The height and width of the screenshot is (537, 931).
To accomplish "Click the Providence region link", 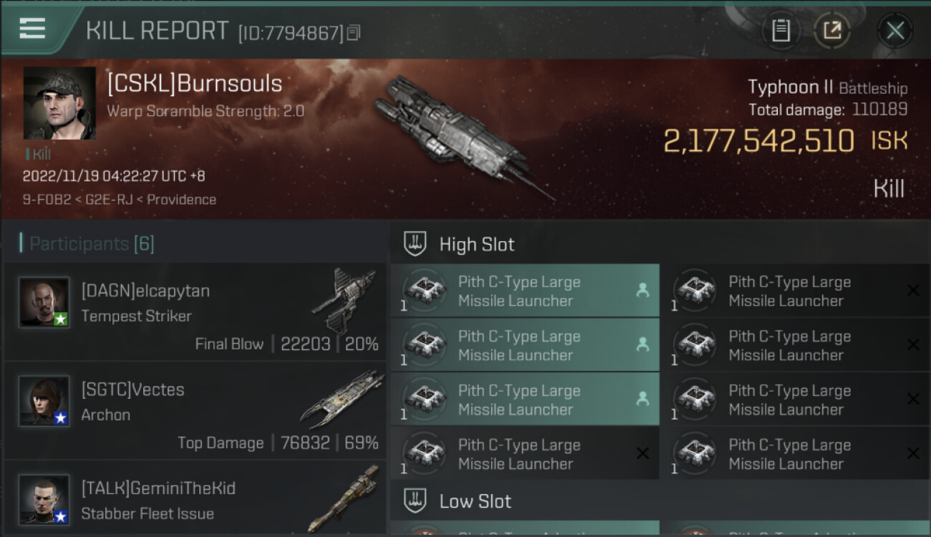I will tap(181, 200).
